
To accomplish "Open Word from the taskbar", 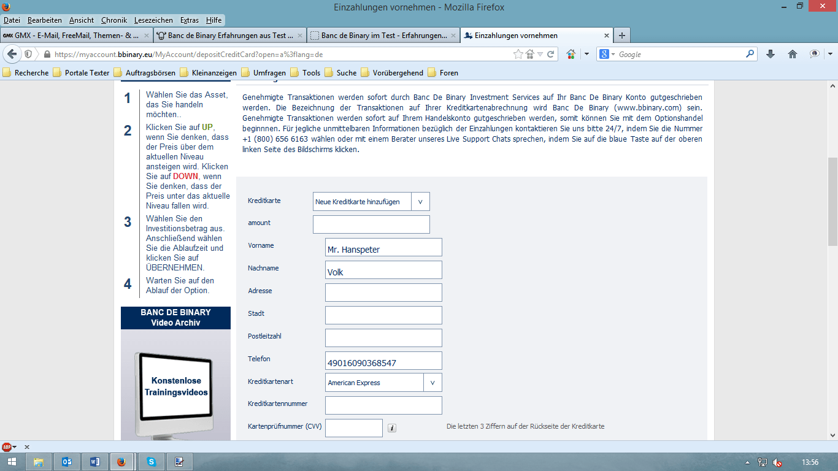I will [x=95, y=462].
